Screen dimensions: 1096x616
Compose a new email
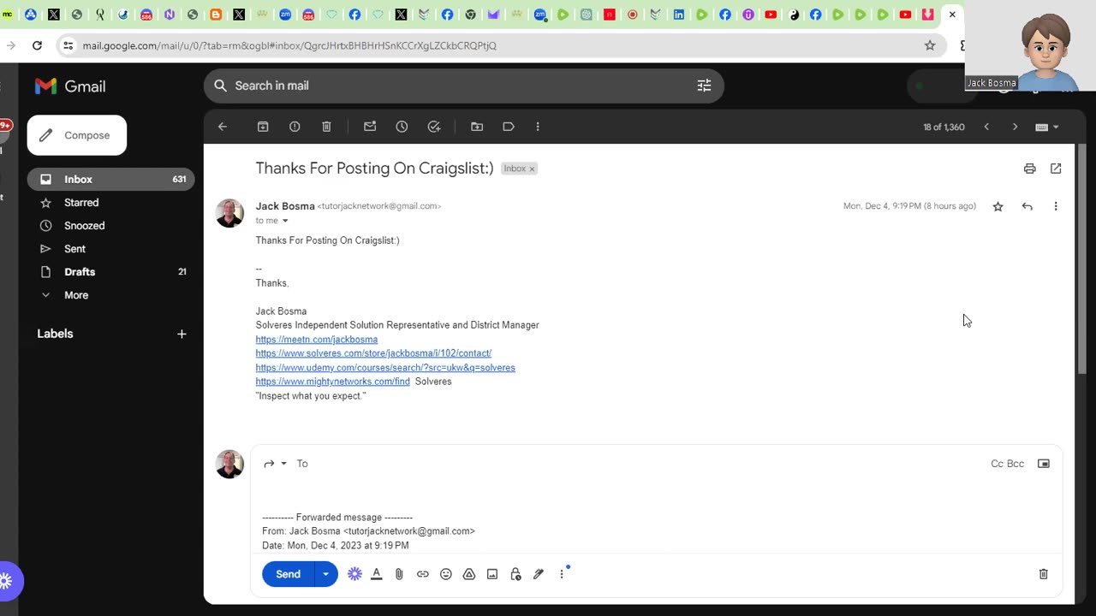(77, 135)
